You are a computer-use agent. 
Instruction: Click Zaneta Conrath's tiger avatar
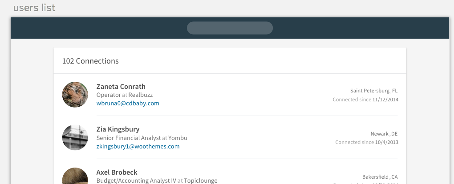pyautogui.click(x=75, y=95)
